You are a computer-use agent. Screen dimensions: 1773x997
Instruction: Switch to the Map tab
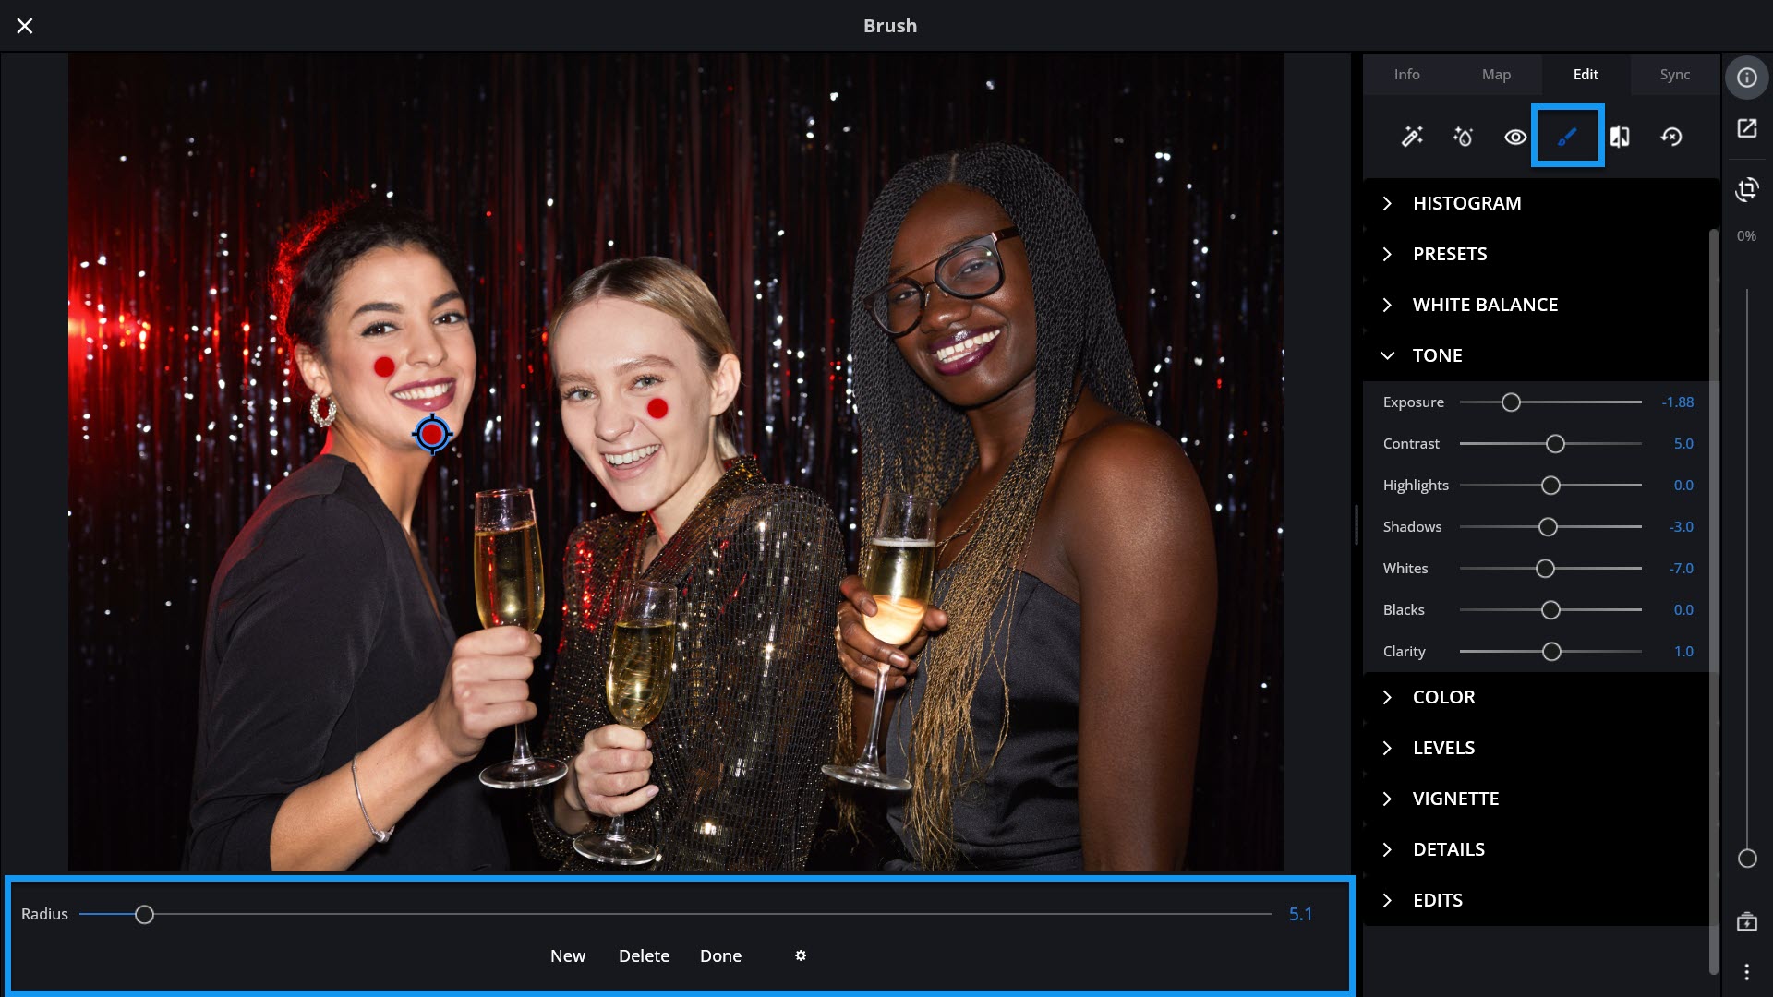point(1496,75)
